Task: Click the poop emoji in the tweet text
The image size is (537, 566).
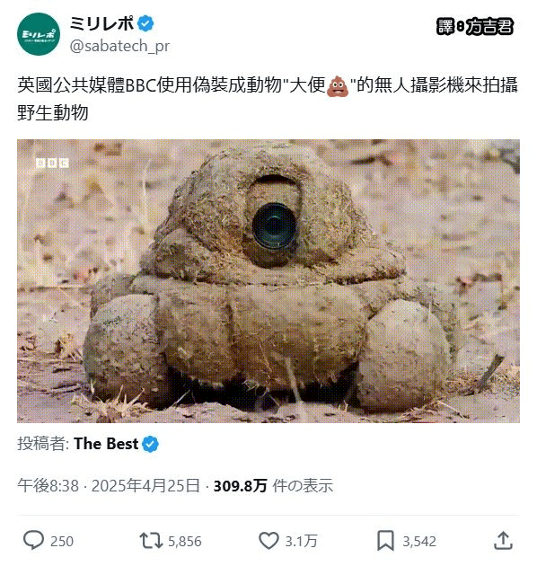Action: pos(338,86)
